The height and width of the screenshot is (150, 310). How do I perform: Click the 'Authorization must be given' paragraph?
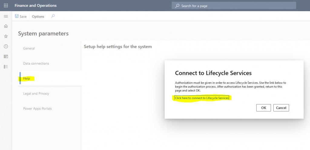(x=230, y=87)
